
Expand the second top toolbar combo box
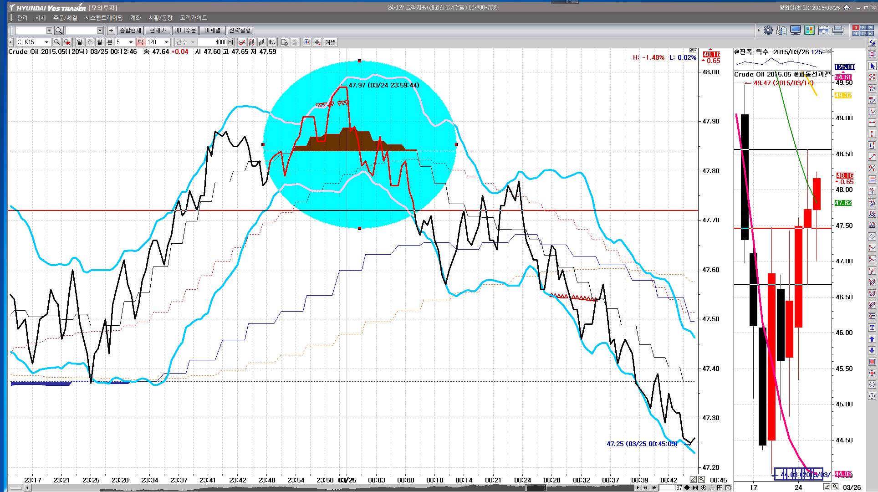(x=100, y=31)
